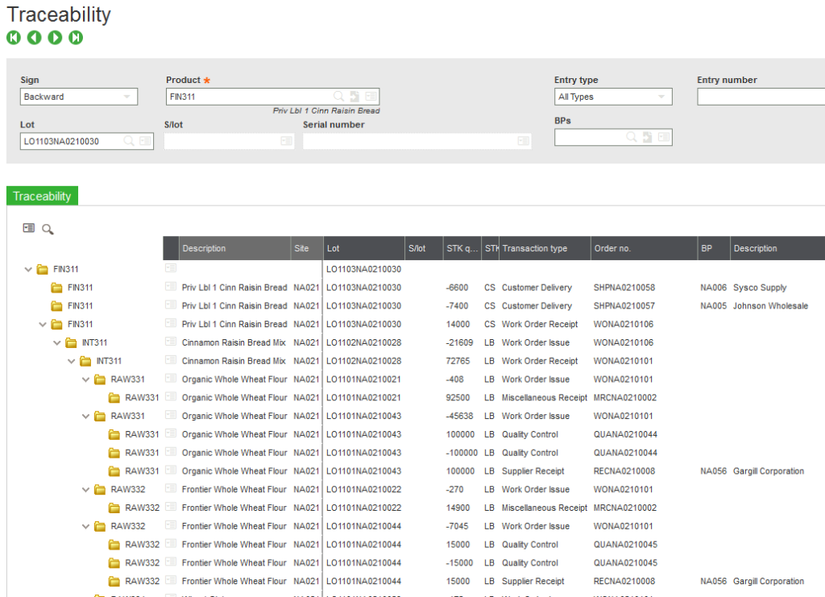Click the Lot field search magnifier icon

click(129, 141)
